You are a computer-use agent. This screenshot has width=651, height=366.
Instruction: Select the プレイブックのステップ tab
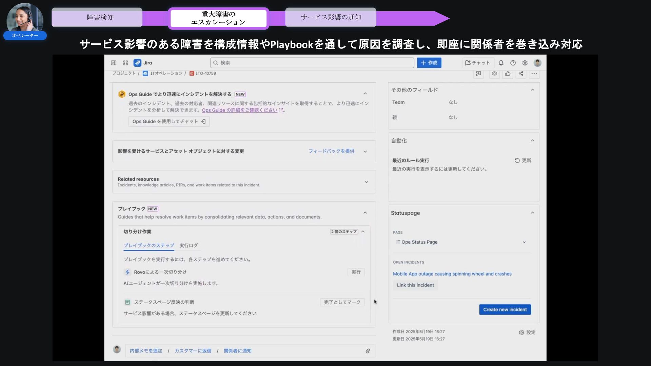click(149, 245)
